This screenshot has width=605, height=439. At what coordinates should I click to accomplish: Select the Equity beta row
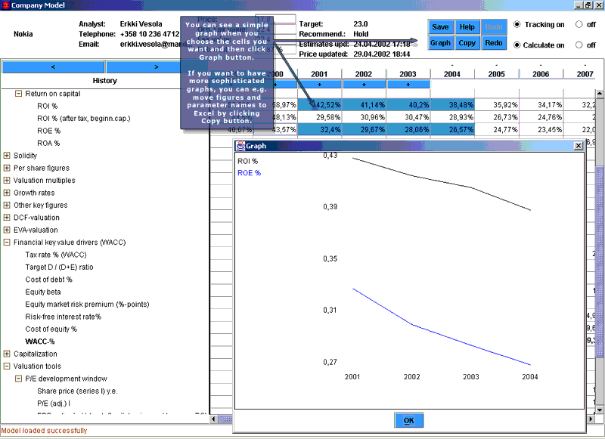(x=43, y=292)
